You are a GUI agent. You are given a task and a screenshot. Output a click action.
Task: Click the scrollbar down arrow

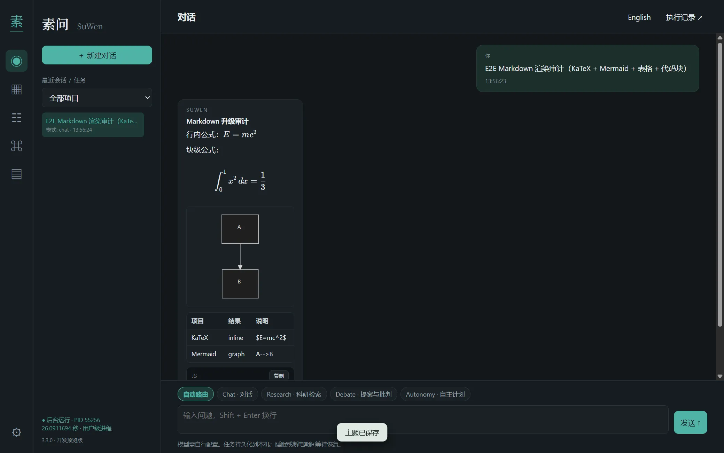pos(720,376)
